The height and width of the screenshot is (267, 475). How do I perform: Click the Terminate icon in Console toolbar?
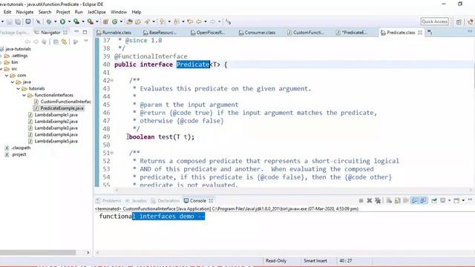361,201
